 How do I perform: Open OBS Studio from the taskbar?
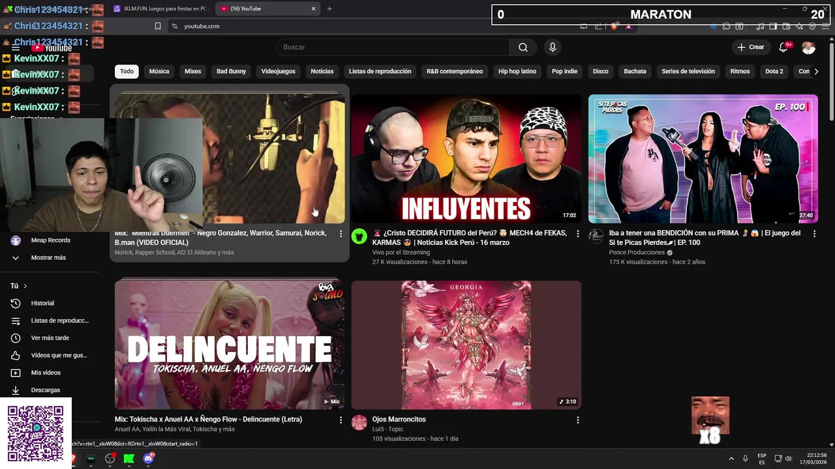pyautogui.click(x=110, y=459)
